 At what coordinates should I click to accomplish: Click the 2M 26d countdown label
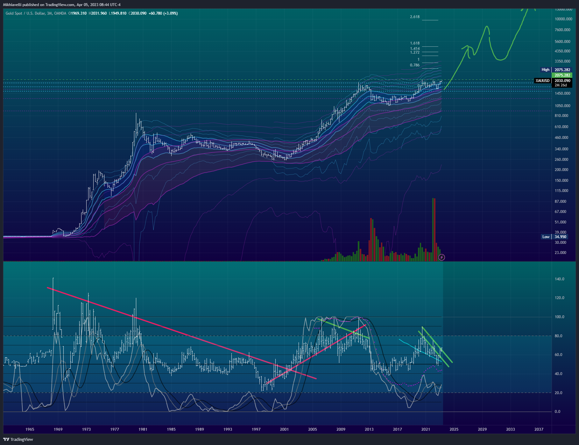[561, 85]
